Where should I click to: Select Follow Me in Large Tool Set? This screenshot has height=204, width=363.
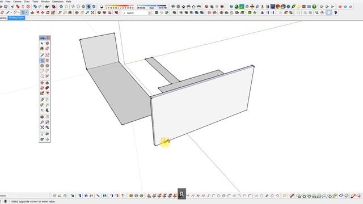point(47,88)
